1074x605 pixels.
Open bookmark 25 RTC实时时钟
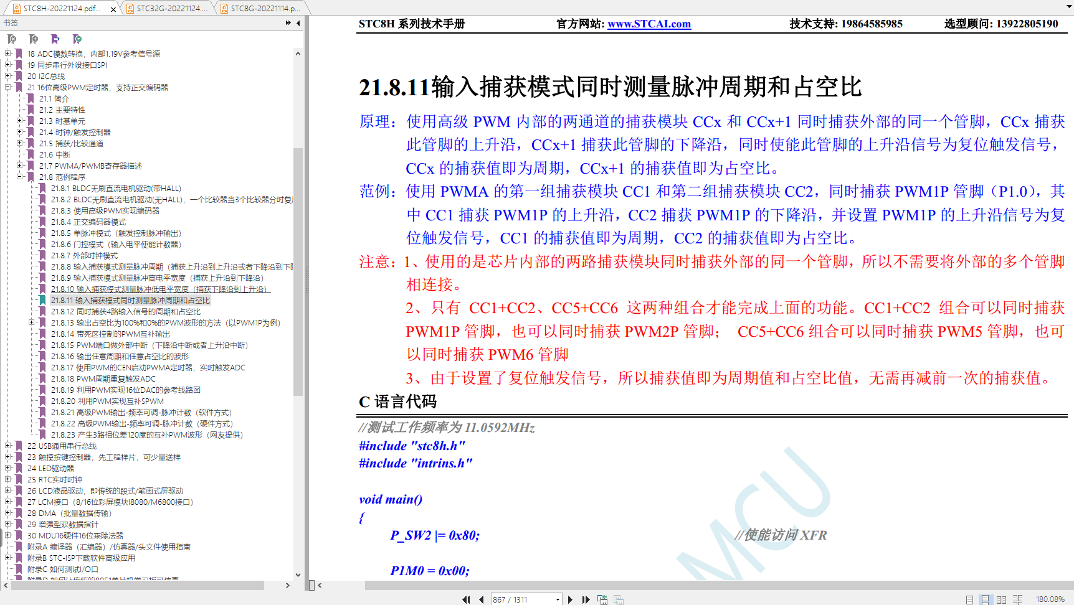tap(55, 480)
